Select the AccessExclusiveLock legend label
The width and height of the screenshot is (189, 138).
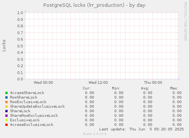[x=32, y=125]
